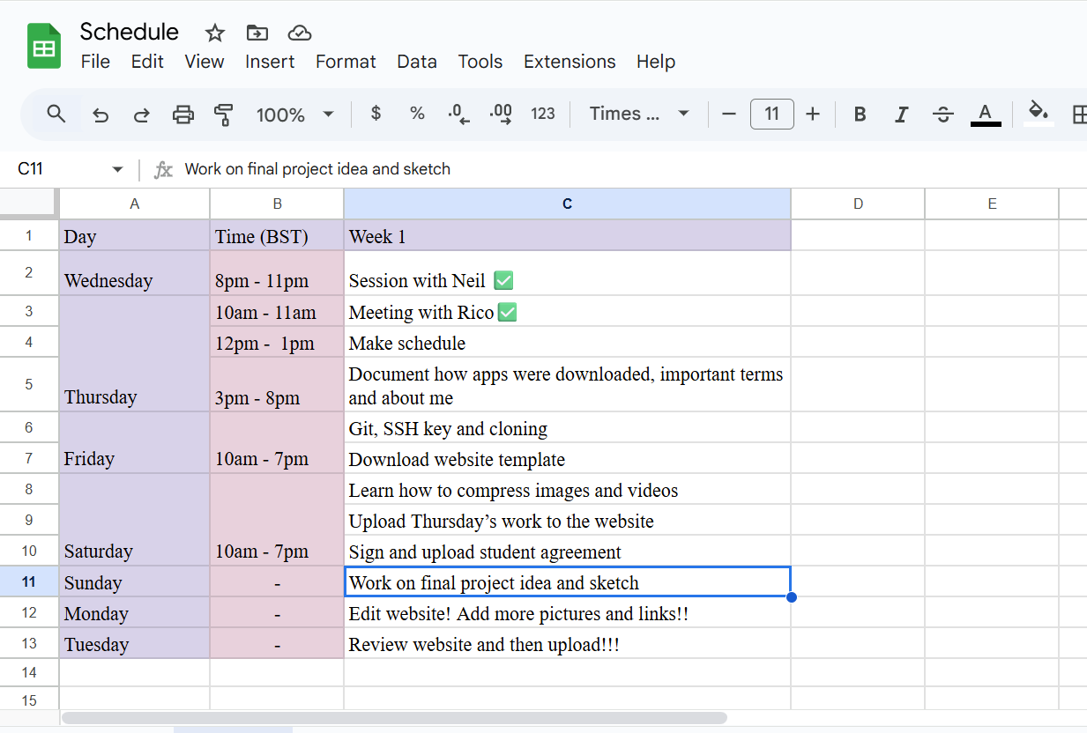
Task: Open search within the spreadsheet
Action: click(x=56, y=114)
